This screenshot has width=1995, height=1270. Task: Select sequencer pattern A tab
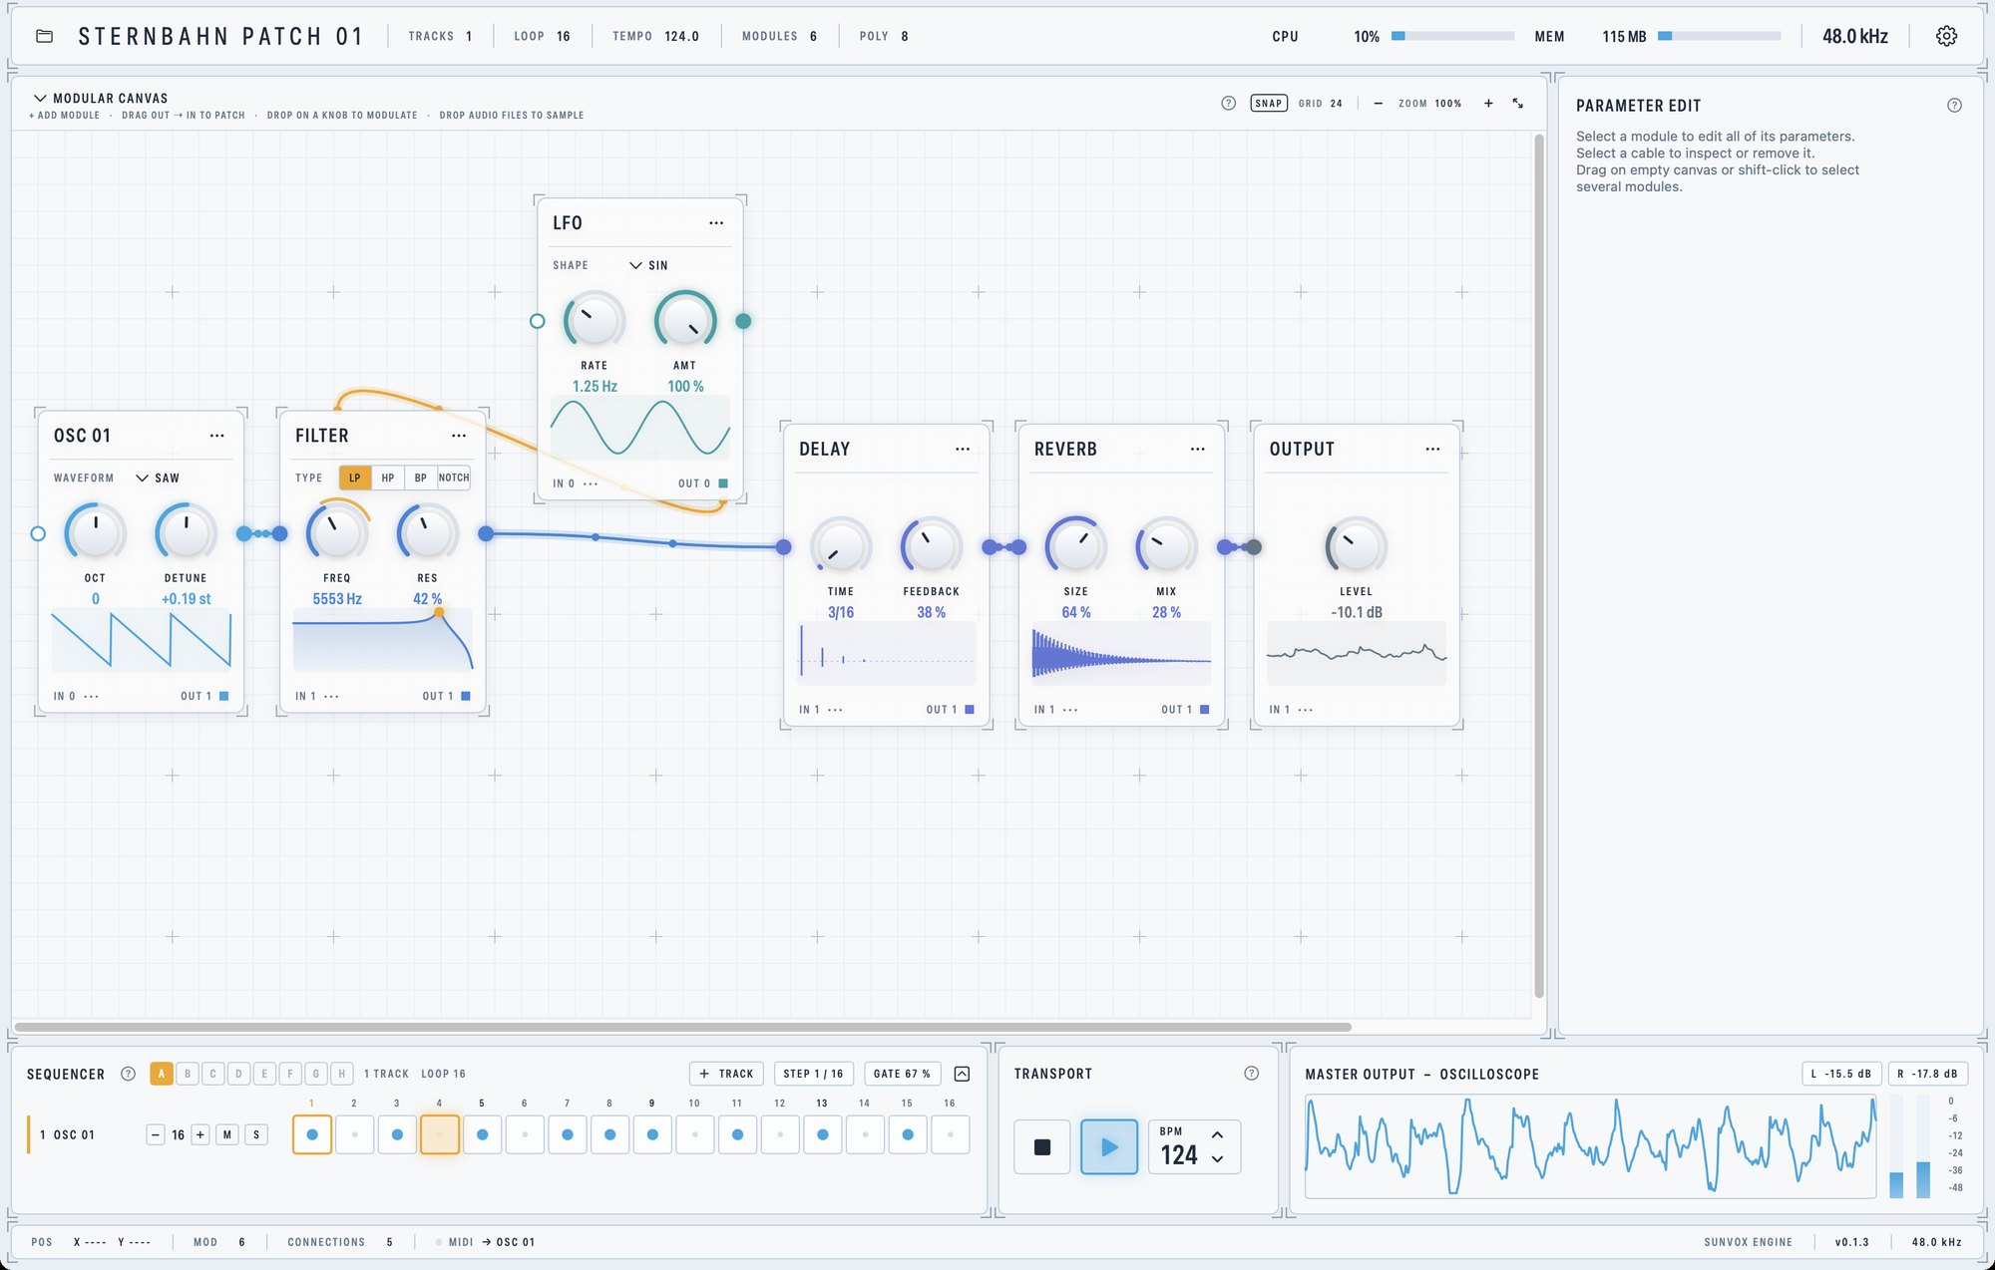[x=161, y=1074]
